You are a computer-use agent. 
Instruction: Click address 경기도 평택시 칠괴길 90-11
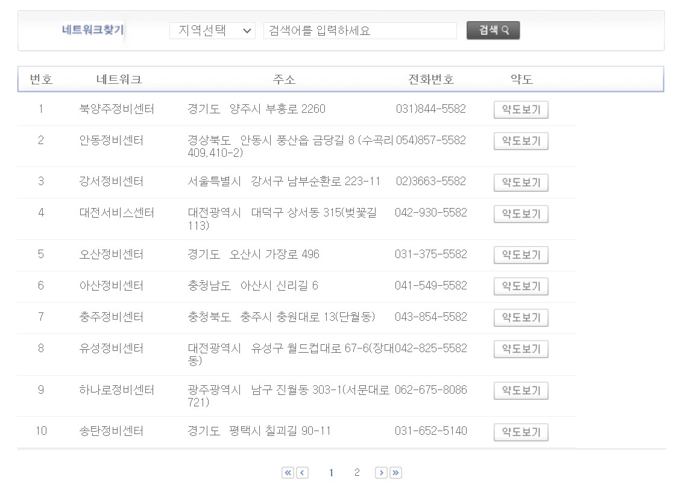(x=259, y=431)
